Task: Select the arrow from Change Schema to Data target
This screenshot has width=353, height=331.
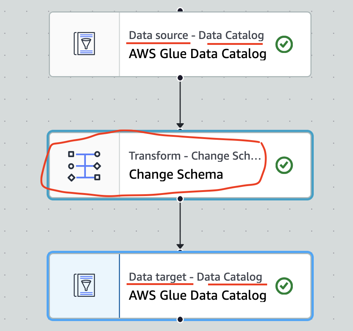Action: 180,223
